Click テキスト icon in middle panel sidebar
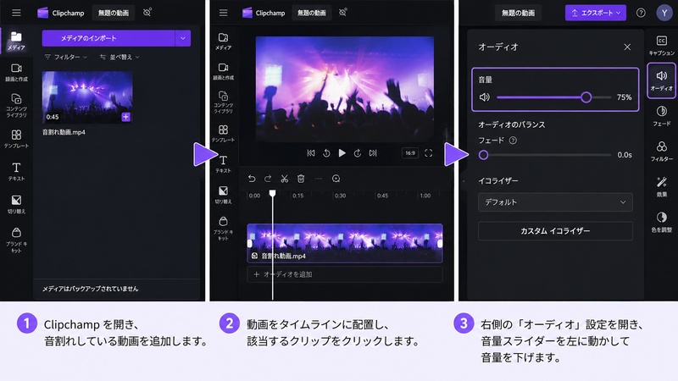Viewport: 678px width, 381px height. click(223, 164)
